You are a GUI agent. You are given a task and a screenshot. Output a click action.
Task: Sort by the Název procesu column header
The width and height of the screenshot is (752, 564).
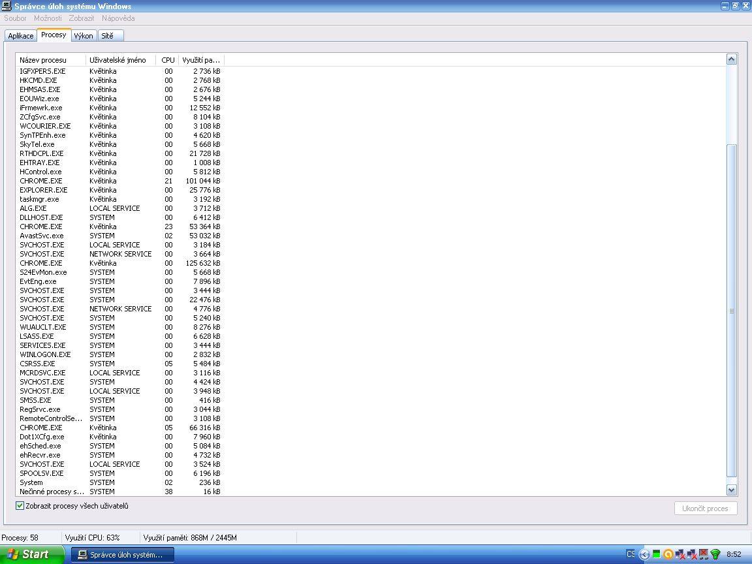pos(50,60)
